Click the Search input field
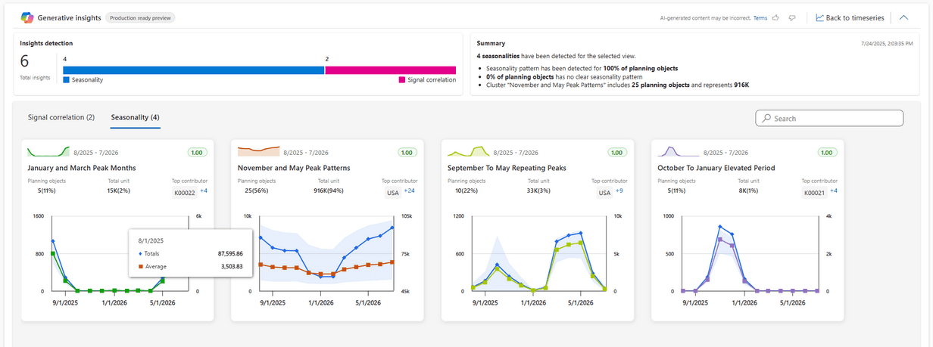Viewport: 933px width, 347px height. click(829, 118)
